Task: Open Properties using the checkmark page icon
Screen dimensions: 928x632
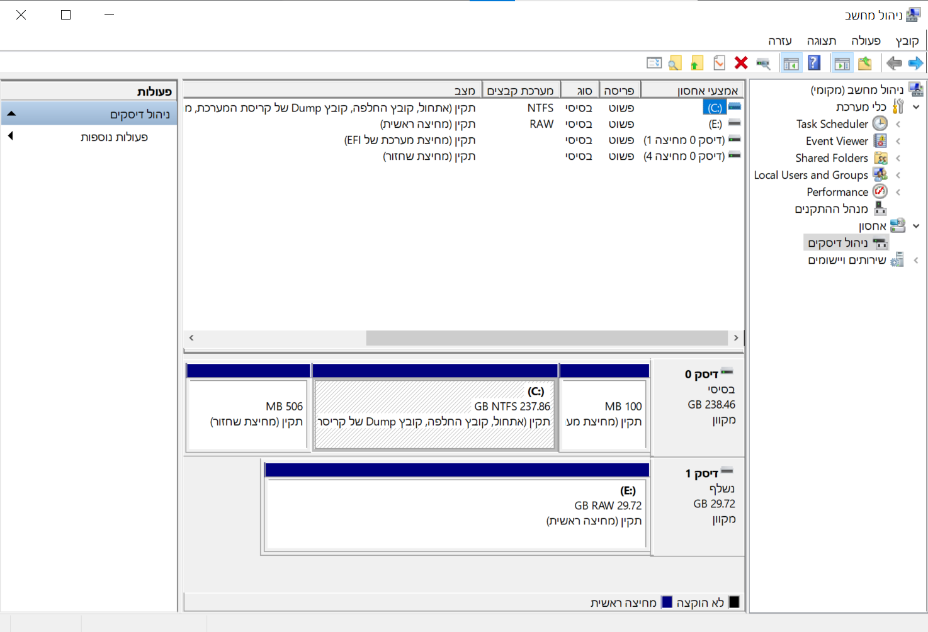Action: pyautogui.click(x=719, y=63)
